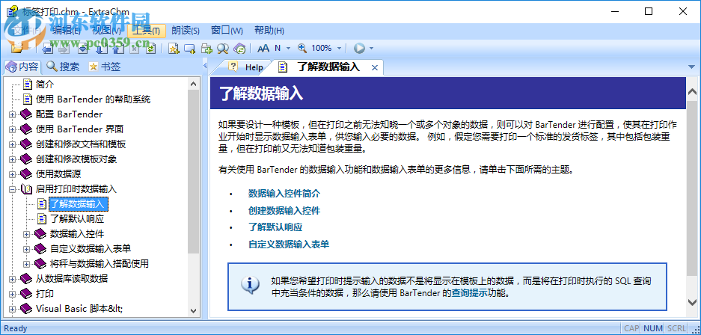Select the 从数据库读取数据 tree item
The height and width of the screenshot is (335, 701).
[72, 279]
